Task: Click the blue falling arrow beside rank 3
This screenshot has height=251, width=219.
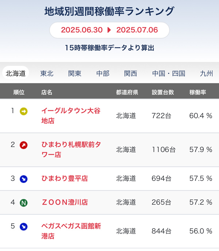Action: pos(23,179)
